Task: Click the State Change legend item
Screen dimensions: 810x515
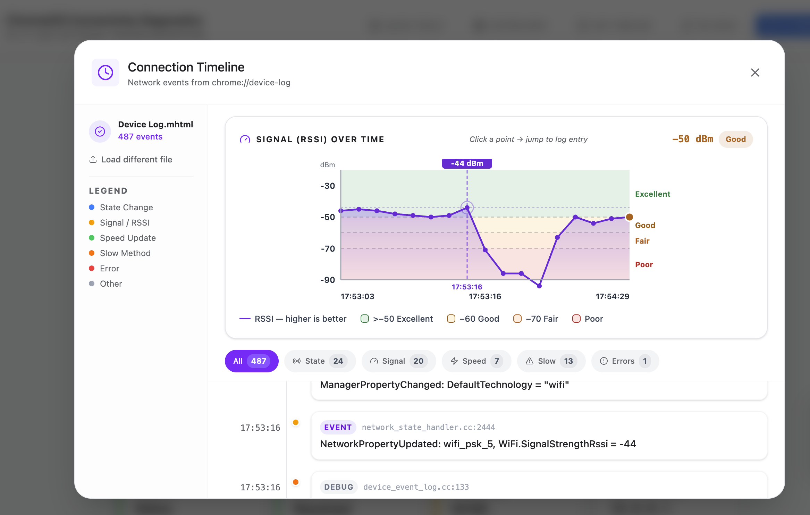Action: 121,207
